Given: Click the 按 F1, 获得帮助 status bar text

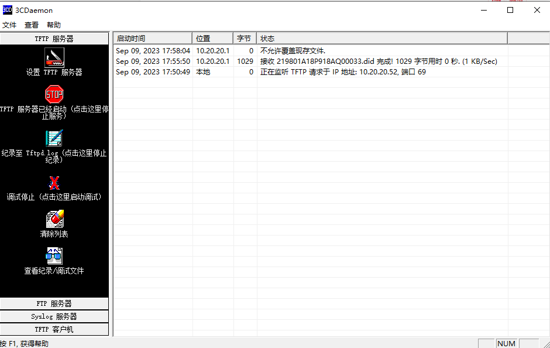Looking at the screenshot, I should [24, 343].
